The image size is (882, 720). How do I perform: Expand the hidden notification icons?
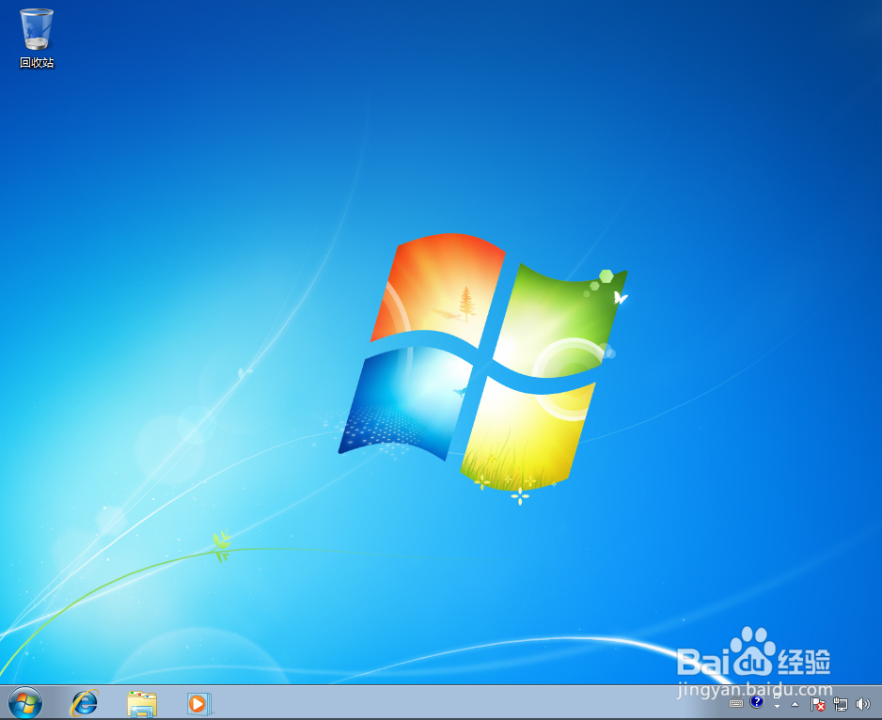point(795,704)
